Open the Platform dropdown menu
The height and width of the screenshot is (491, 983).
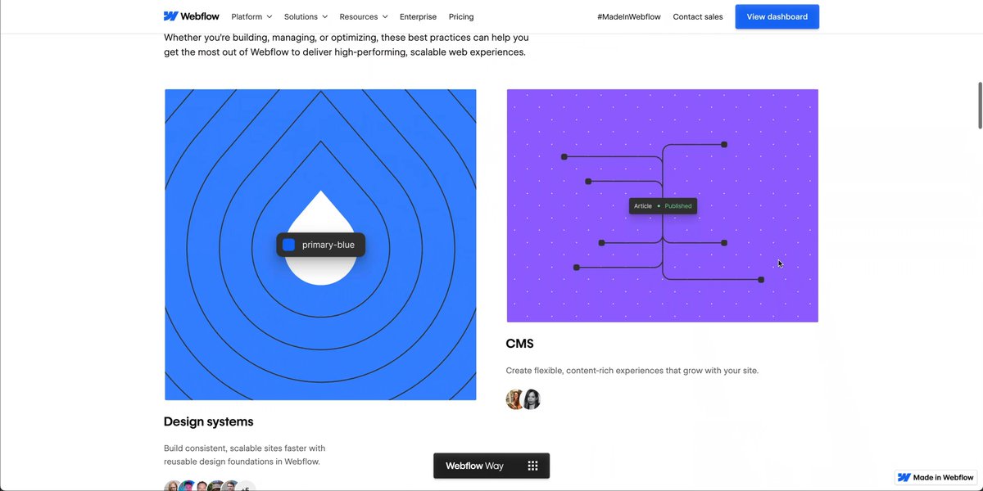pyautogui.click(x=251, y=16)
